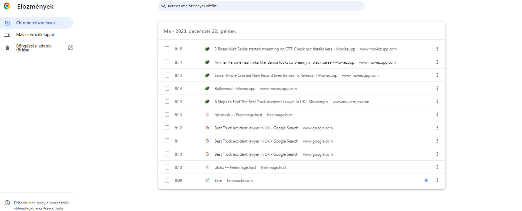Open more actions for the Rashmika Mandanna entry

[437, 62]
